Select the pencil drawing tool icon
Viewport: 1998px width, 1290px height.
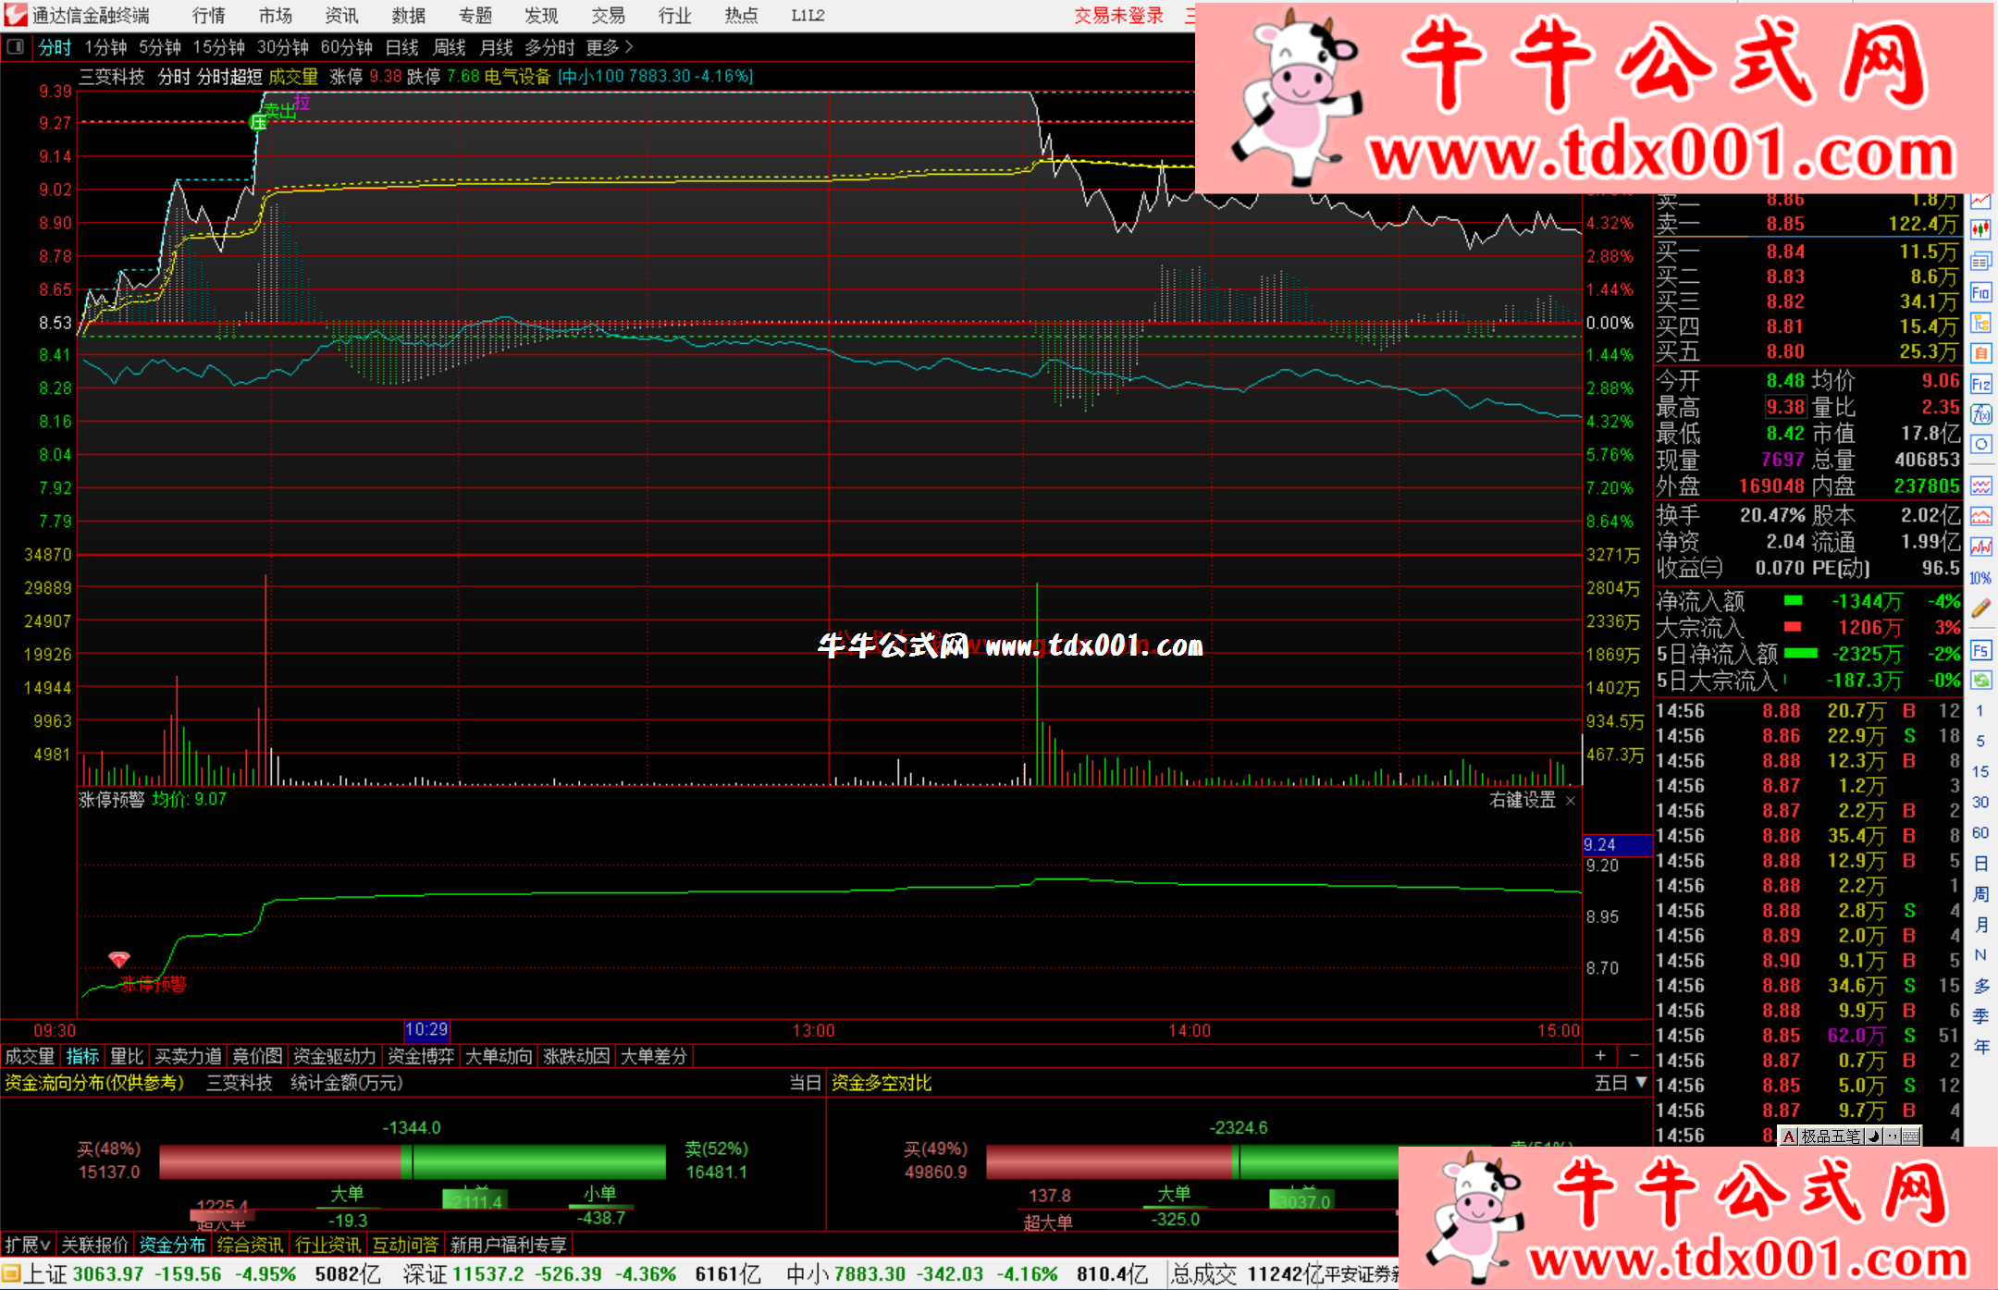[x=1980, y=608]
